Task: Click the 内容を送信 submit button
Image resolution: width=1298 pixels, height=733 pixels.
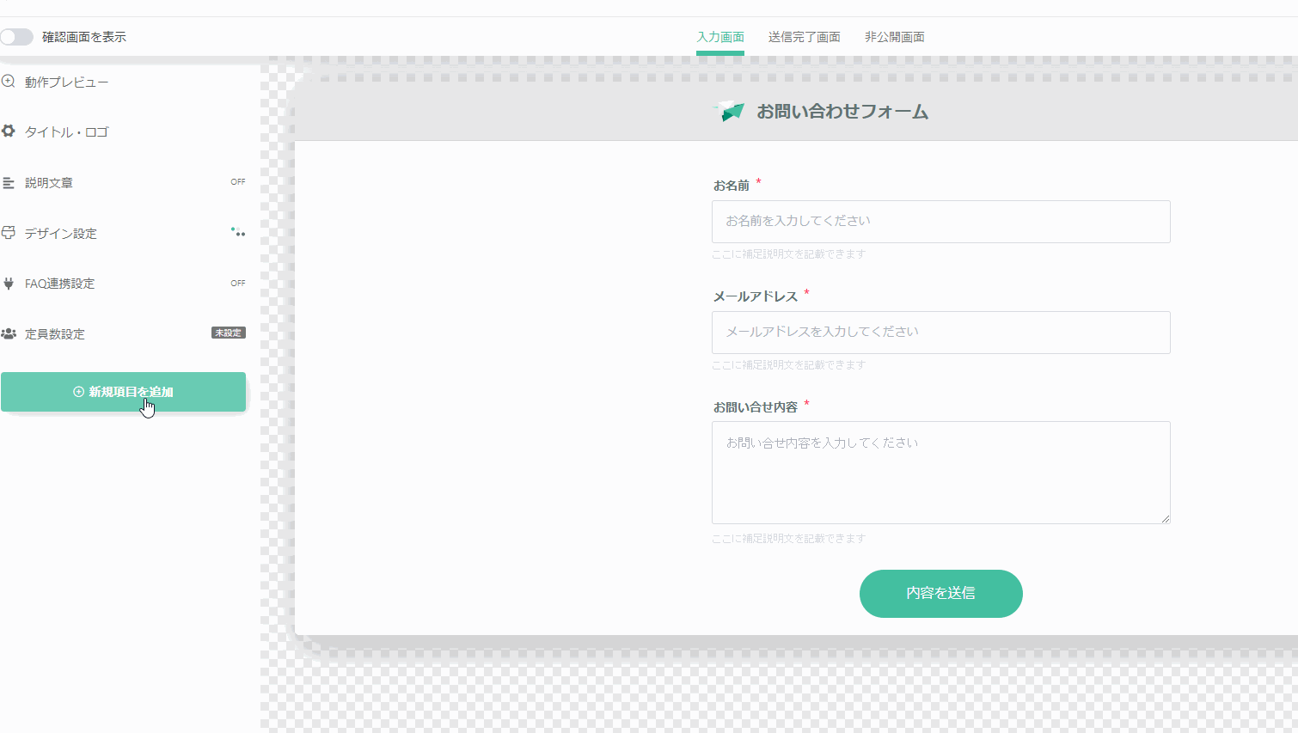Action: pyautogui.click(x=940, y=593)
